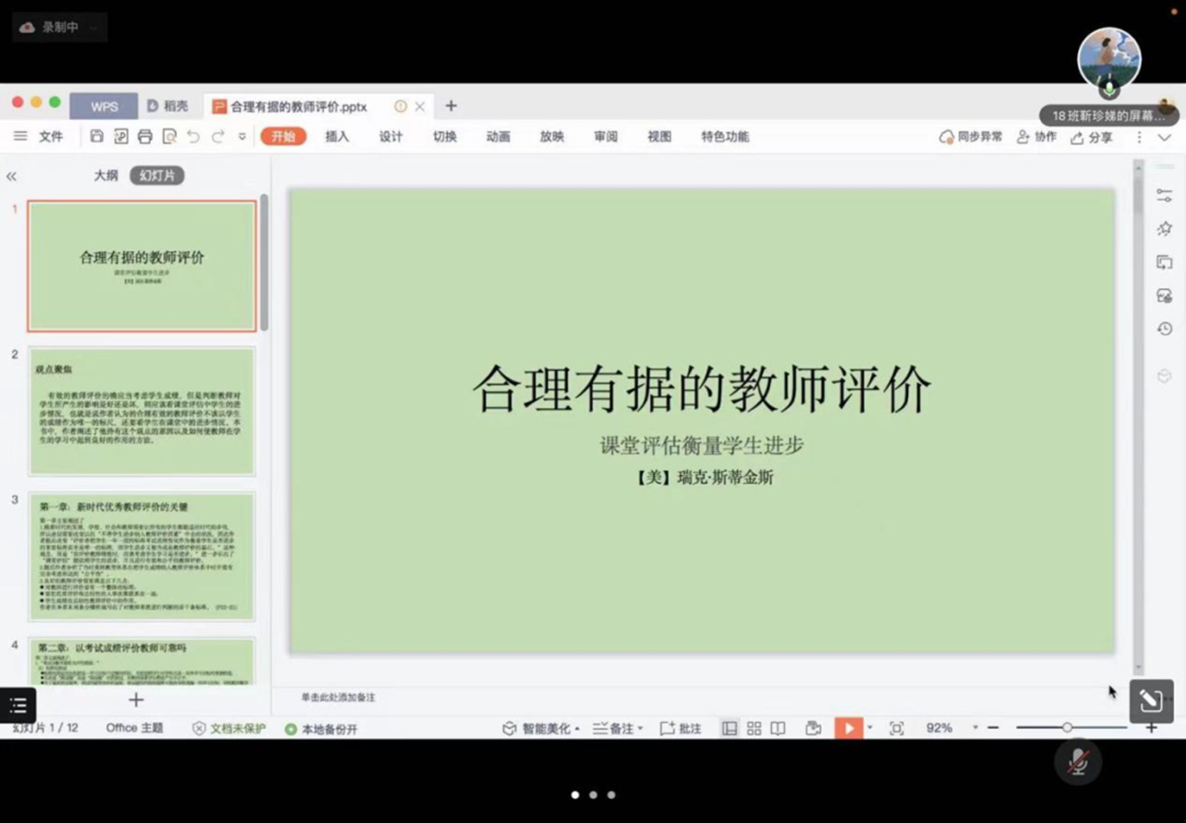Select the 特色功能 ribbon tab

pyautogui.click(x=725, y=136)
